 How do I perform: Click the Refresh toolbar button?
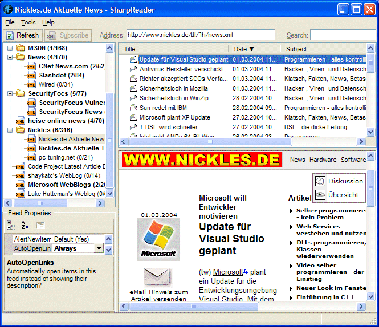click(x=23, y=35)
